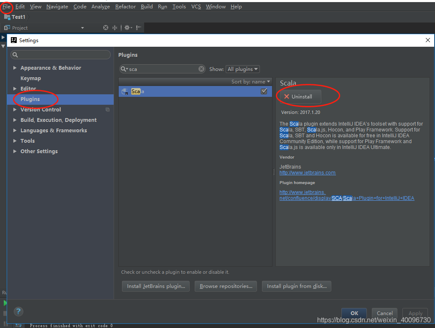Screen dimensions: 435x328
Task: Click Install JetBrains plugin button
Action: tap(156, 286)
